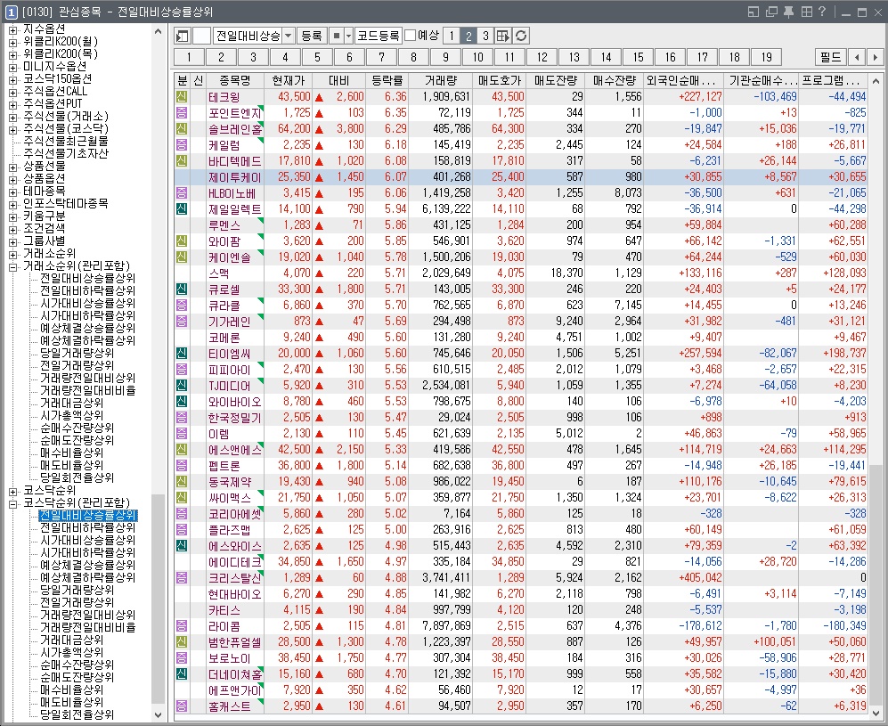Image resolution: width=888 pixels, height=726 pixels.
Task: Click the 현재가 column header
Action: (289, 80)
